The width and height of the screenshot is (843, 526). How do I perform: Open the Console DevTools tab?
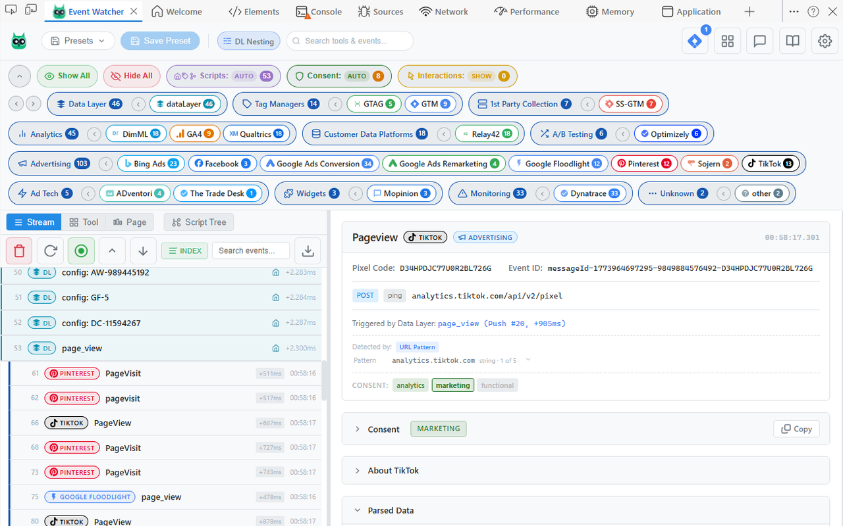tap(319, 11)
